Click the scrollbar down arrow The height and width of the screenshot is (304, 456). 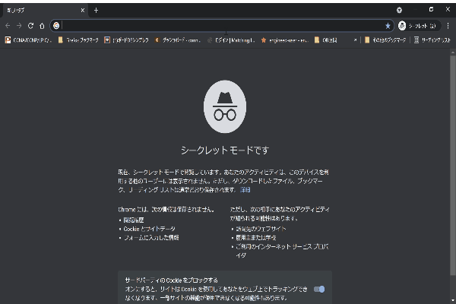tap(452, 300)
